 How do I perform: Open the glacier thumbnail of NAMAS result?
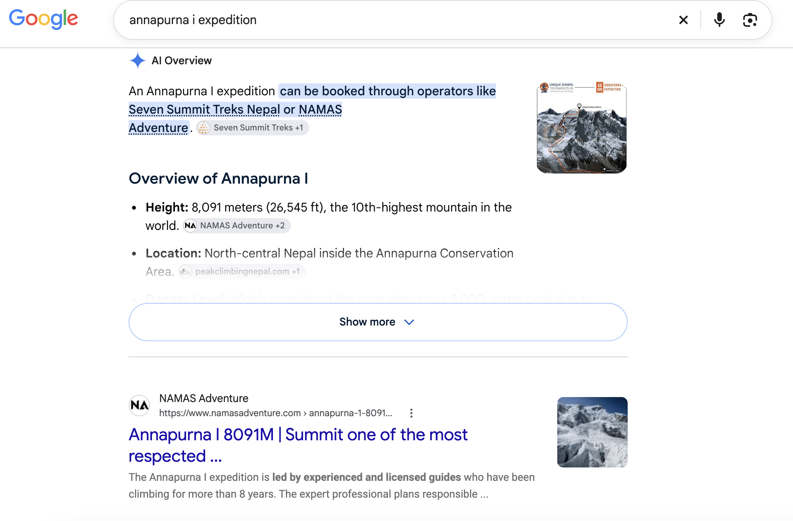[x=592, y=432]
